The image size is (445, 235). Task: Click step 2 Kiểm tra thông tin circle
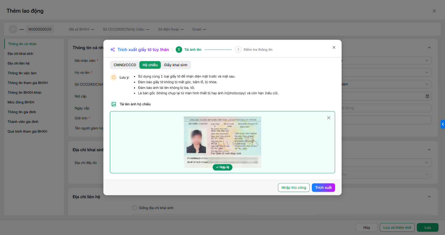tap(238, 49)
